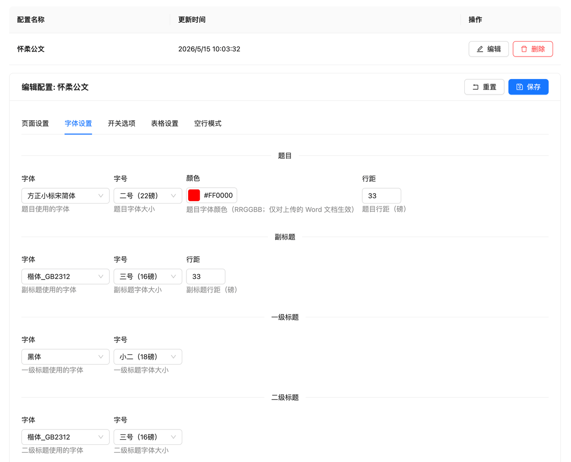571x462 pixels.
Task: Open the 题目 字体 dropdown 方正小标宋简体
Action: click(66, 196)
